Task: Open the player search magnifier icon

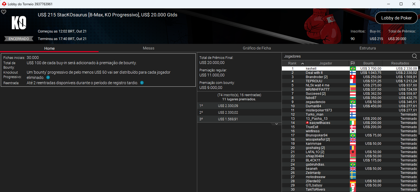Action: tap(414, 56)
